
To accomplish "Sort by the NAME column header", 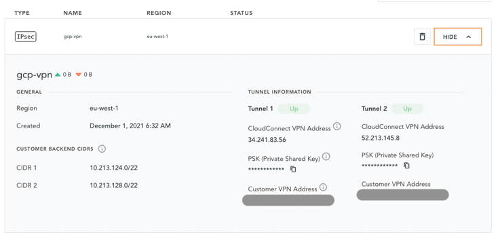I will [x=73, y=13].
